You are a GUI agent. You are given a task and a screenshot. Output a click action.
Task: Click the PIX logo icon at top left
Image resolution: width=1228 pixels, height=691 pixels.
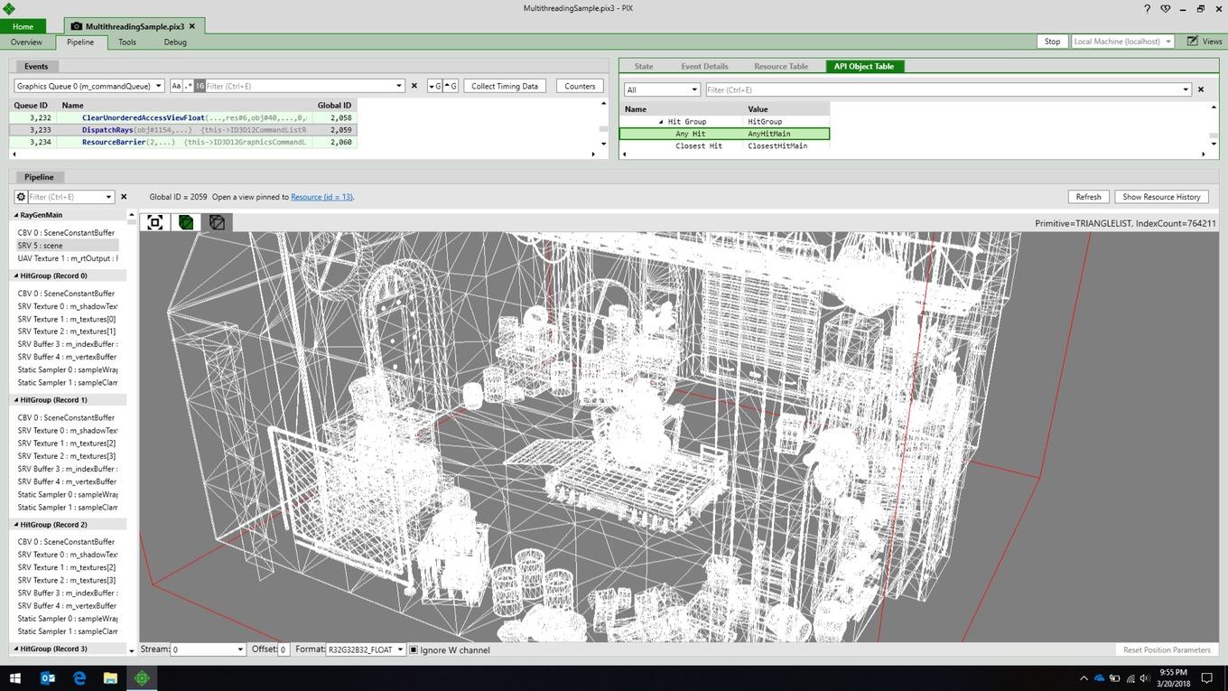tap(8, 8)
